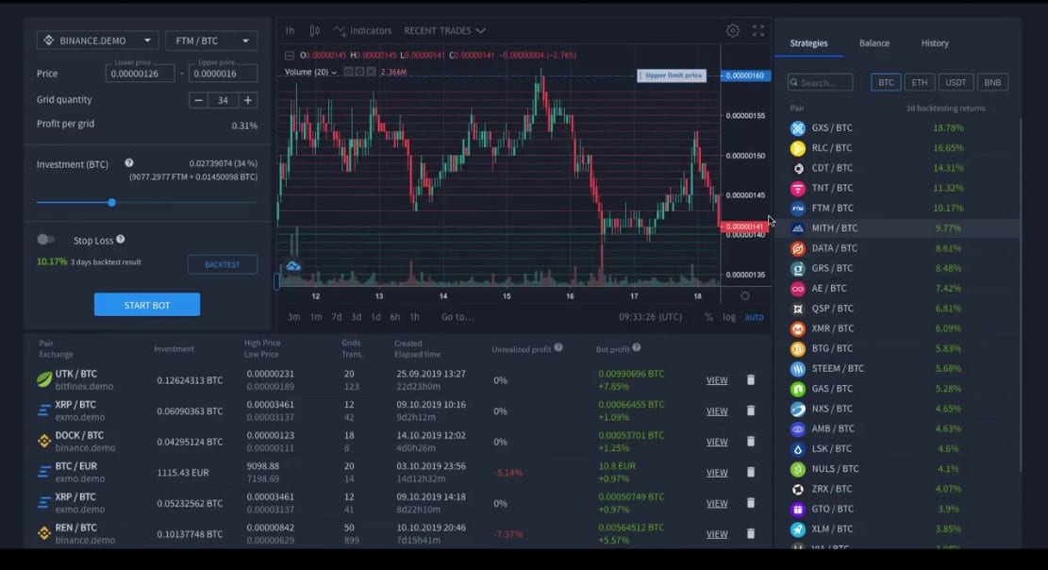Click the DATA coin icon

(x=797, y=248)
